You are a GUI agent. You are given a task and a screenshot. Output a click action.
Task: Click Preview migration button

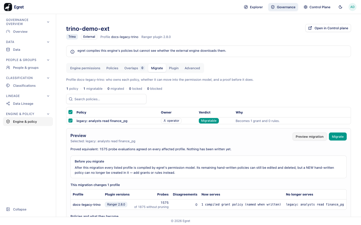point(310,136)
